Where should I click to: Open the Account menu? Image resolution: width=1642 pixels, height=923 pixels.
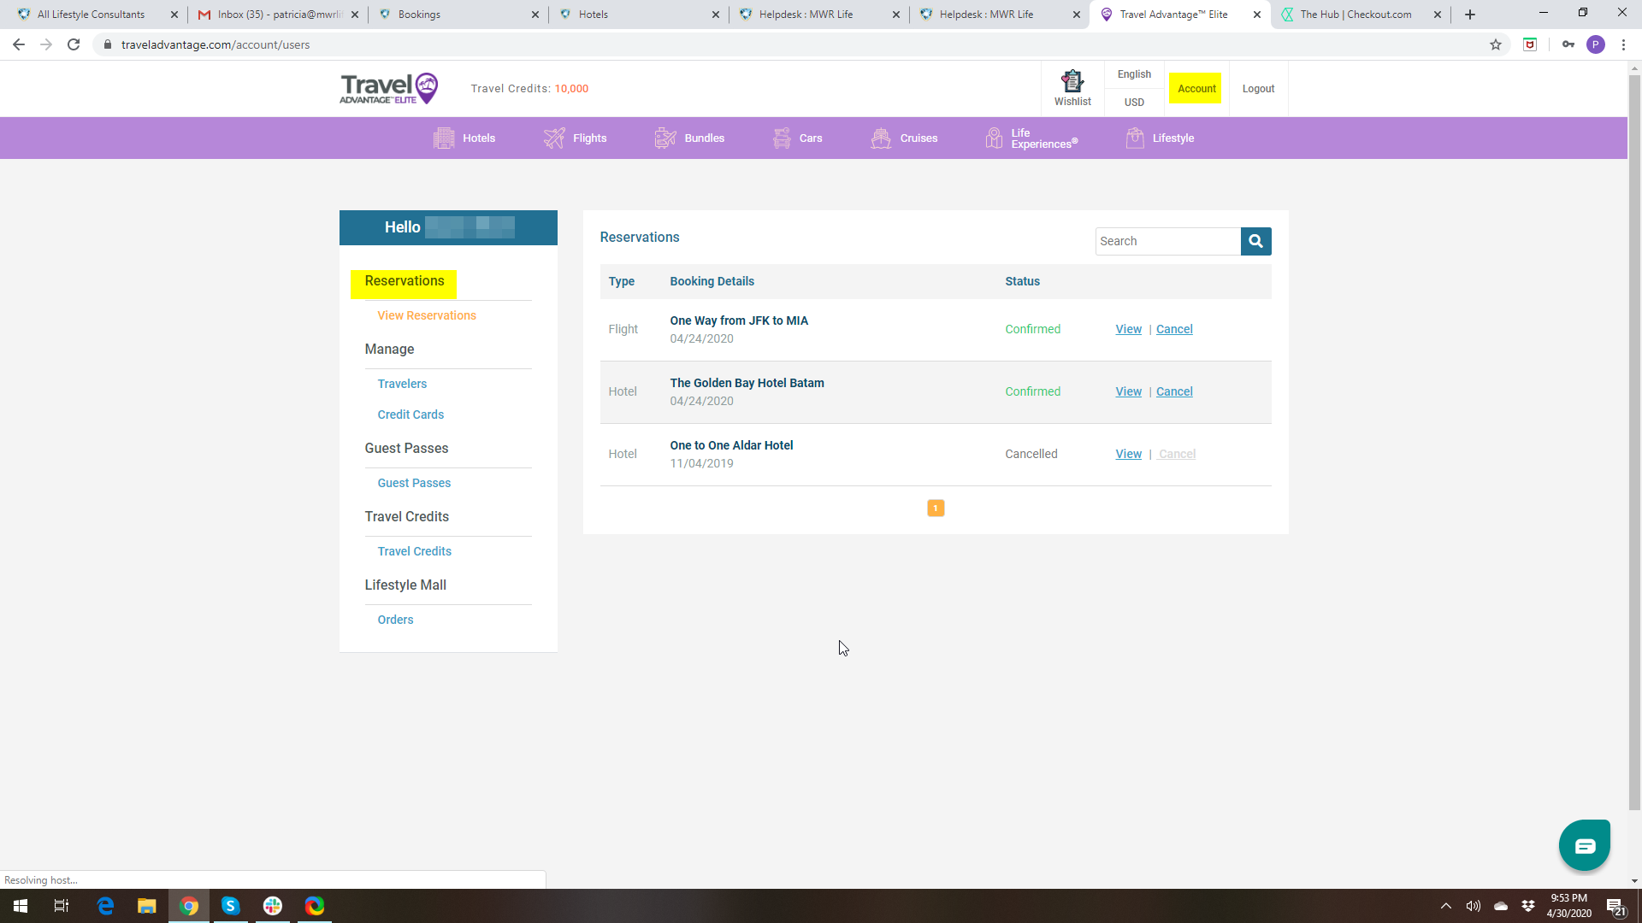1196,89
